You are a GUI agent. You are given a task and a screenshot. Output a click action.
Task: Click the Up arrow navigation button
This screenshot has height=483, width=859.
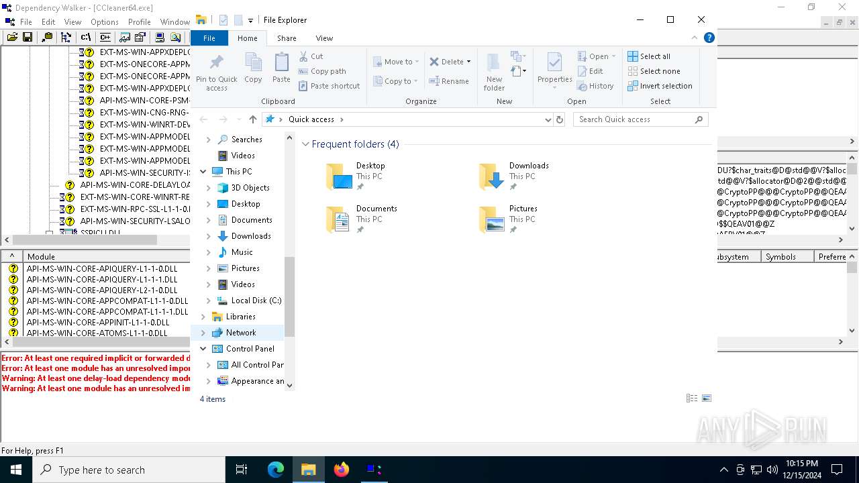click(252, 119)
